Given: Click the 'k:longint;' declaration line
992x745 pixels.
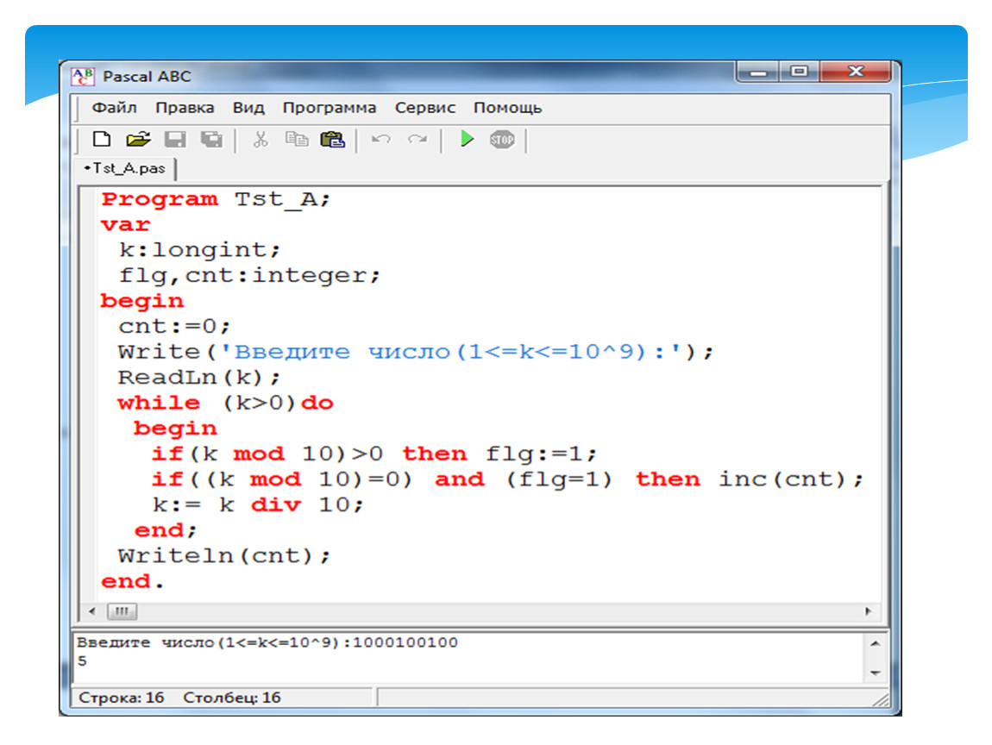Looking at the screenshot, I should (199, 250).
